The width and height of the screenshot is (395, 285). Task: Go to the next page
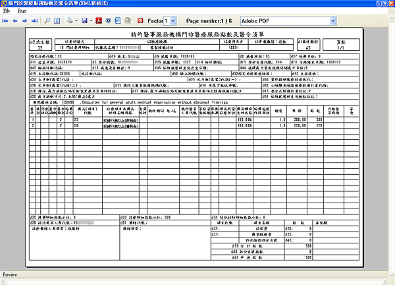pos(25,21)
